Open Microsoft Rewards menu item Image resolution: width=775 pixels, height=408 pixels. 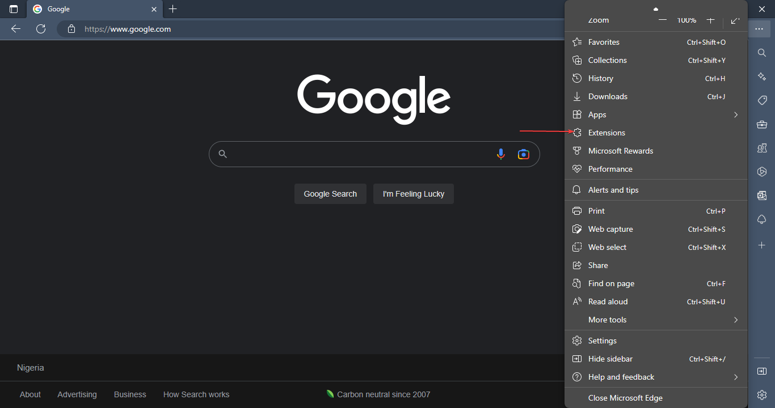click(656, 151)
